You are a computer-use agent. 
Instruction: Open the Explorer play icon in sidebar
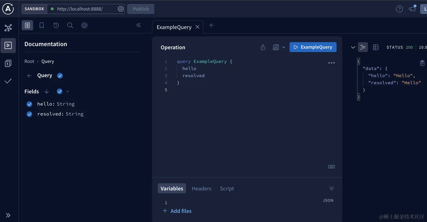[x=8, y=46]
